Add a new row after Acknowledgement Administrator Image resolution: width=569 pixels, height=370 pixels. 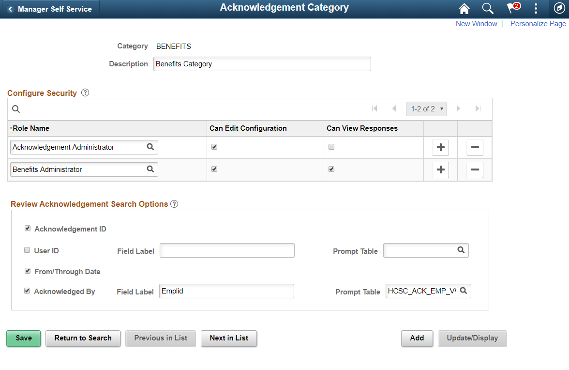(x=440, y=147)
